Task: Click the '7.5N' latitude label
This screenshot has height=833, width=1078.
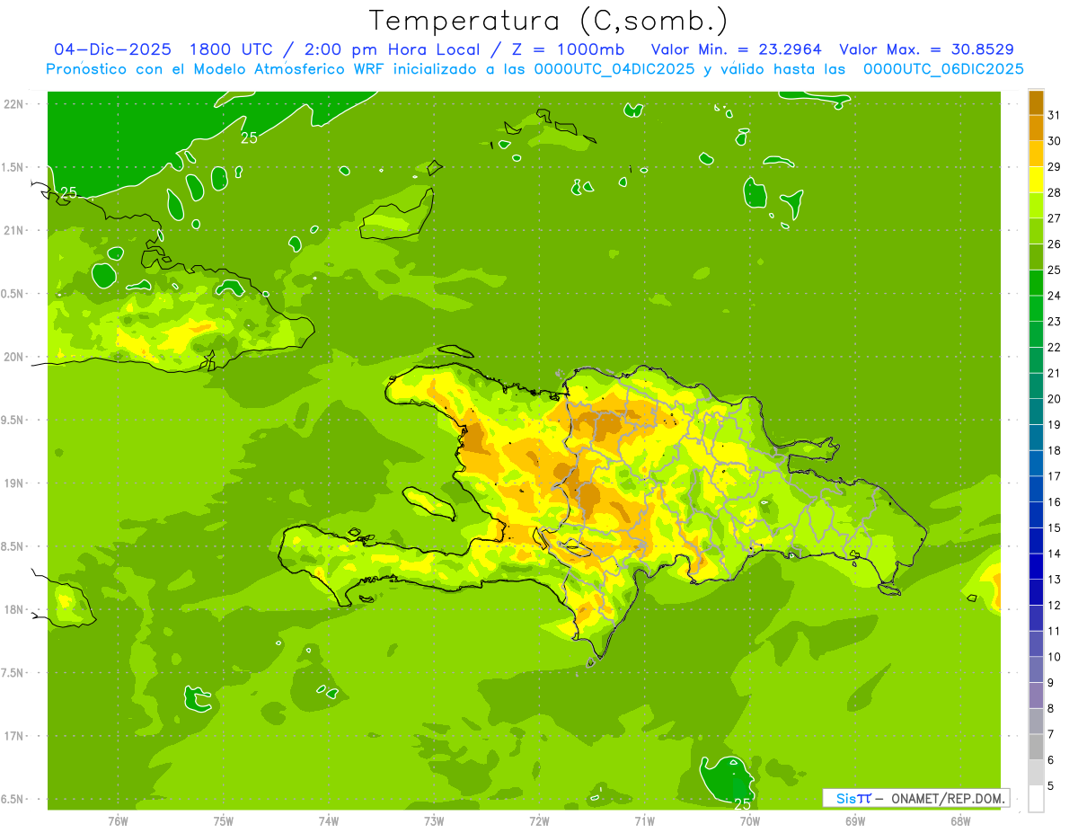Action: pos(13,673)
